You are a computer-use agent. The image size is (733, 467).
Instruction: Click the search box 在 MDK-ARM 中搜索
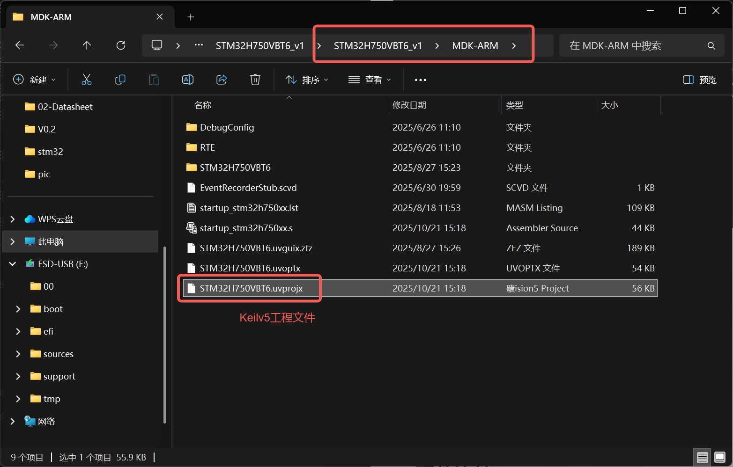[x=641, y=46]
